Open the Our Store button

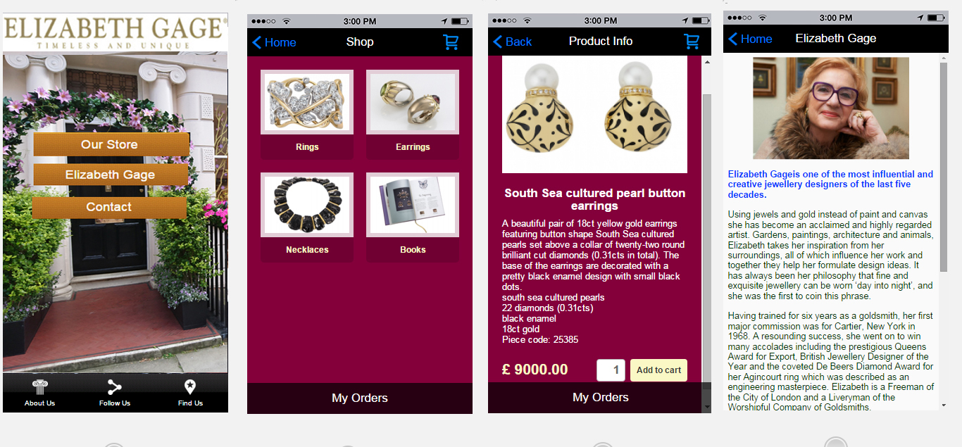coord(111,144)
